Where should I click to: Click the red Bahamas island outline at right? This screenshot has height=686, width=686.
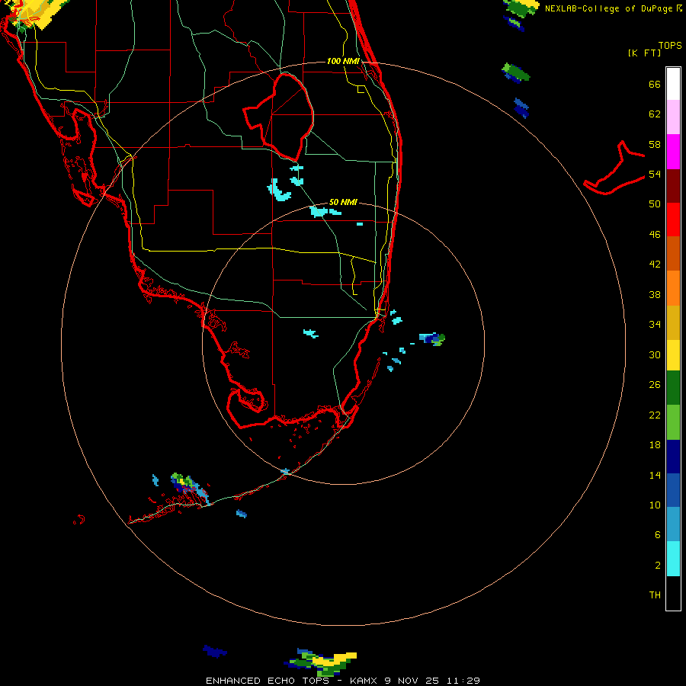(x=614, y=168)
